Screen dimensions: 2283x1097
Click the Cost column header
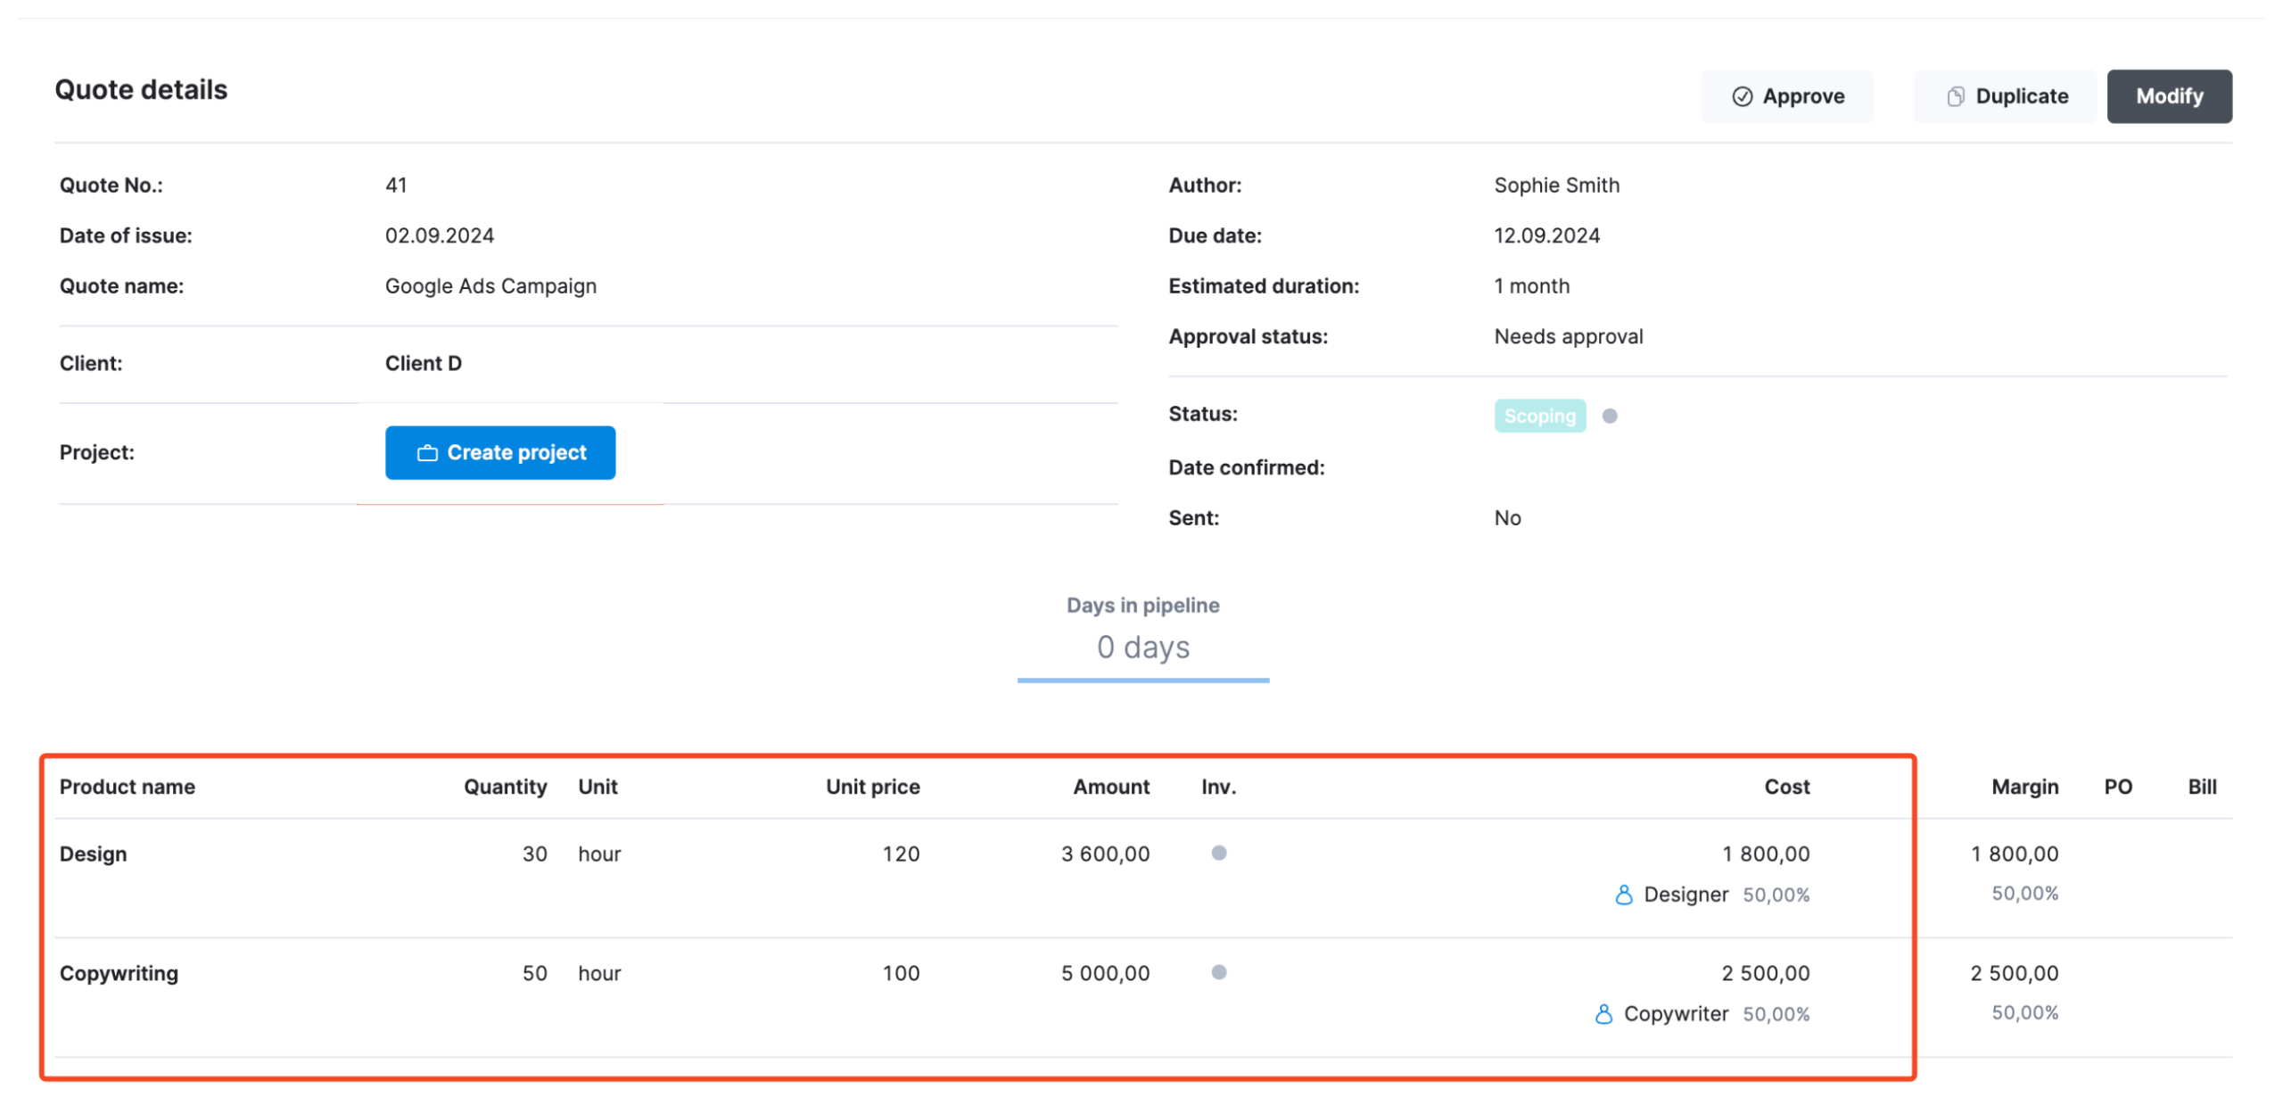(x=1785, y=787)
